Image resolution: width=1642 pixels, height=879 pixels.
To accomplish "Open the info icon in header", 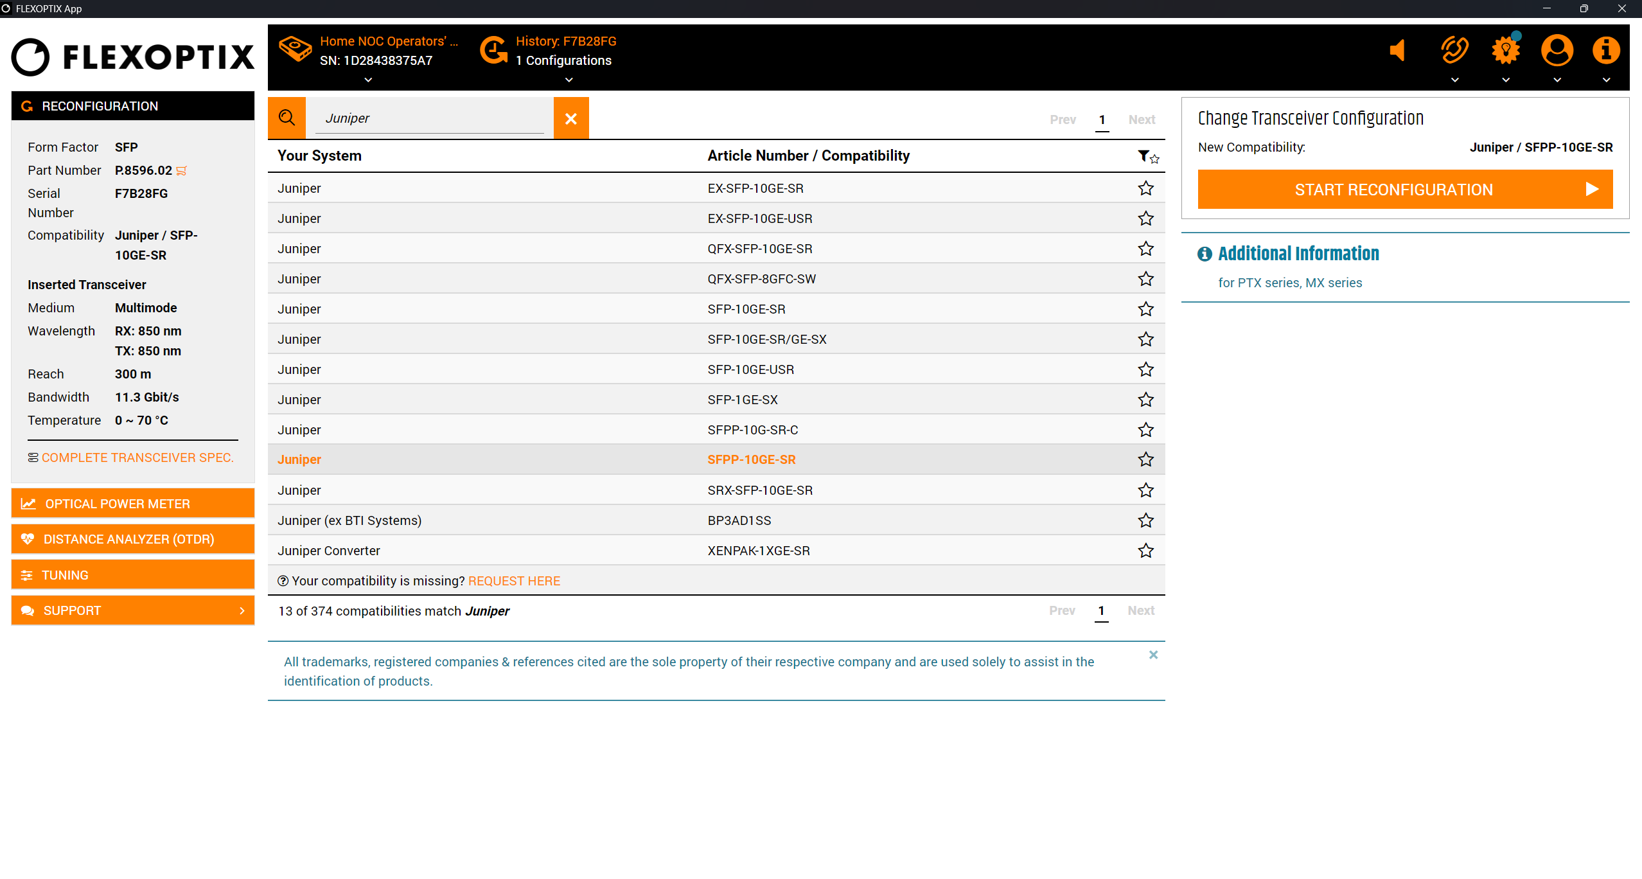I will pyautogui.click(x=1605, y=51).
